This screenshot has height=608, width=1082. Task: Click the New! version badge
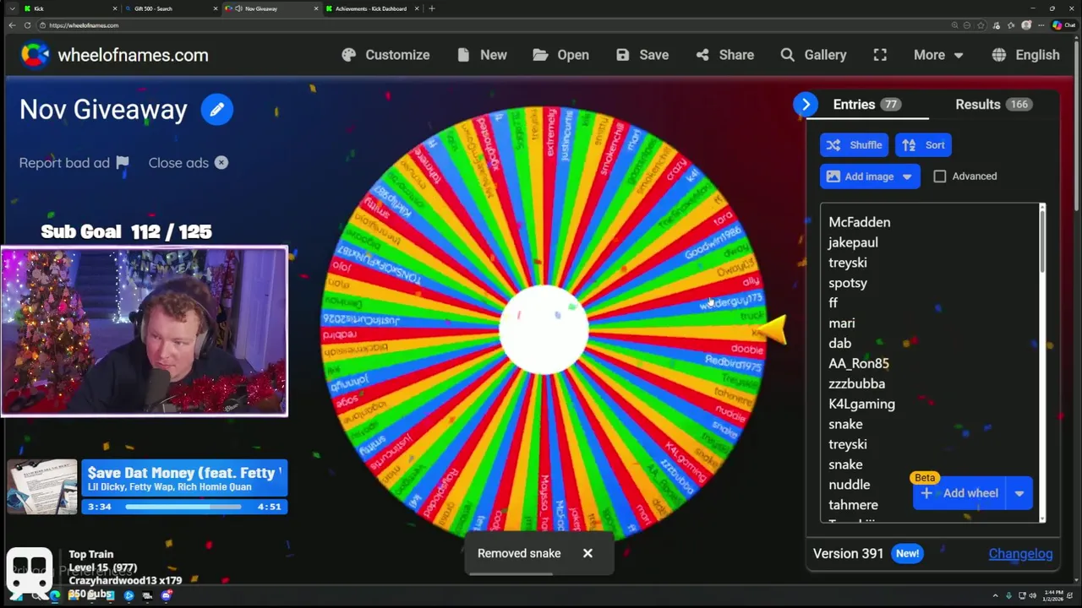click(907, 554)
